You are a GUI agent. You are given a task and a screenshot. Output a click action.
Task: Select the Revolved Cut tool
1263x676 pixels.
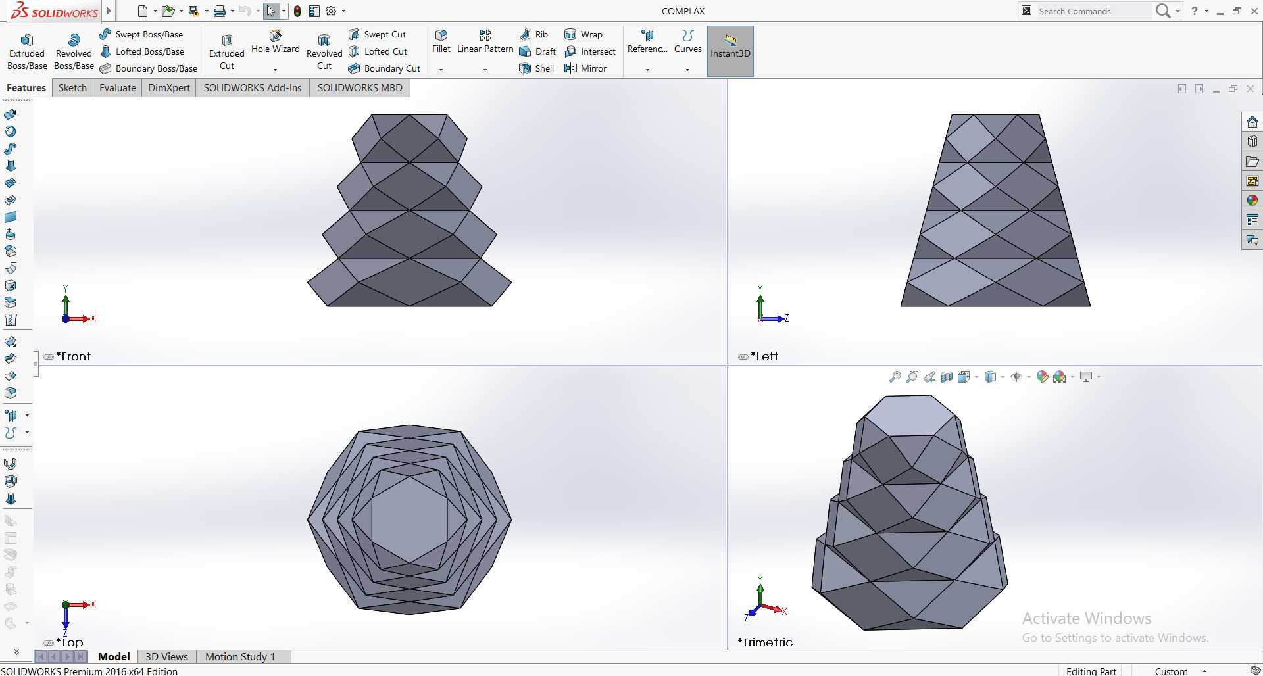324,52
